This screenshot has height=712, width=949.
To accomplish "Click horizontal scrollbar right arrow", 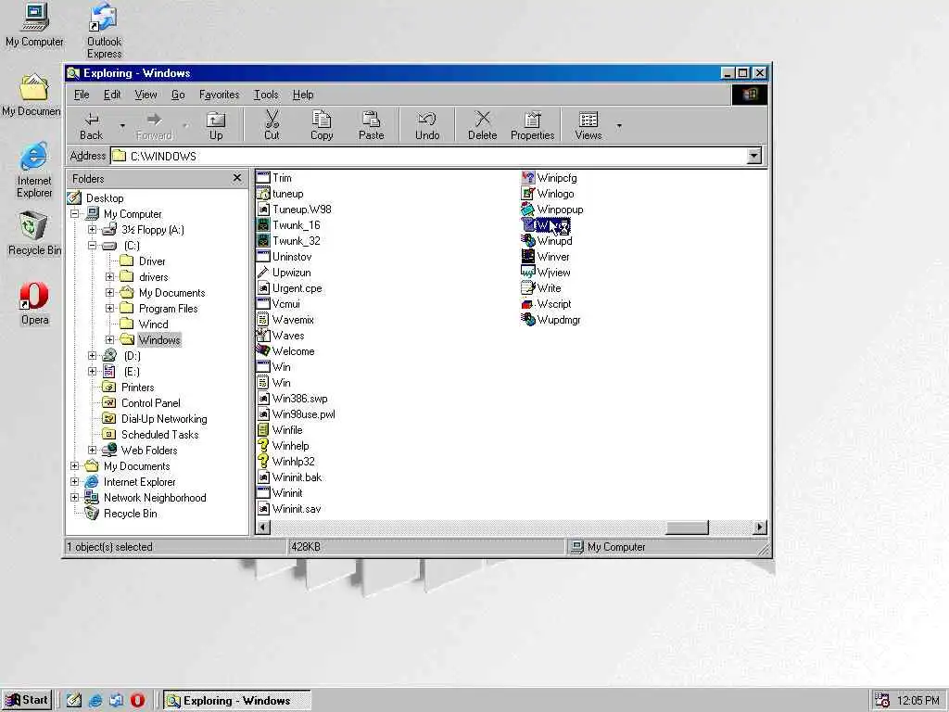I will click(x=760, y=528).
